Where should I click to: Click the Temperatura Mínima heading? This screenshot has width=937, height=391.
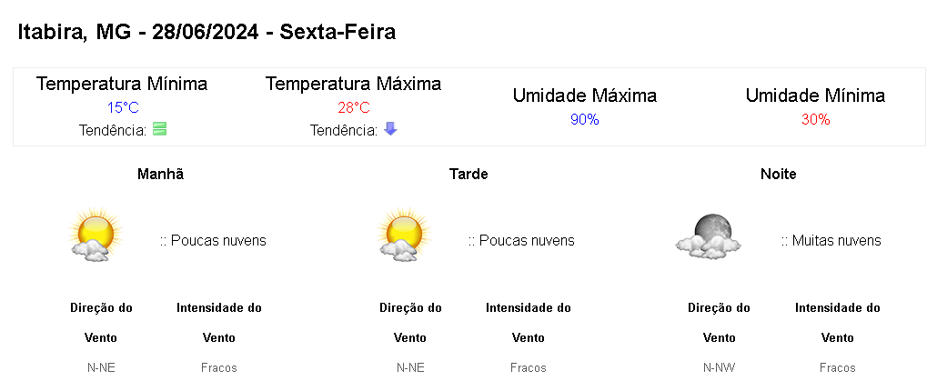click(122, 84)
